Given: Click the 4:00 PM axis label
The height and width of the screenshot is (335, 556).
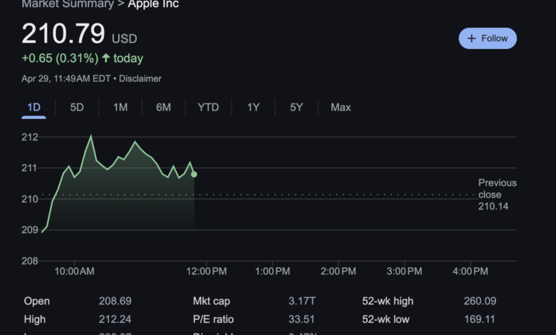Looking at the screenshot, I should pyautogui.click(x=470, y=271).
